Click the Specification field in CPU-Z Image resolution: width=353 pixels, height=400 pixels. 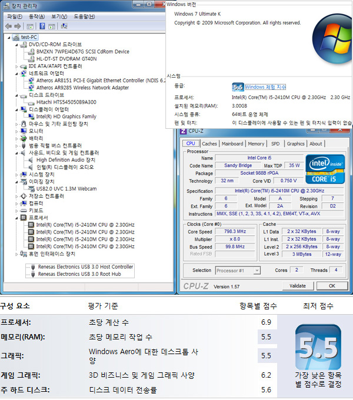tap(279, 191)
